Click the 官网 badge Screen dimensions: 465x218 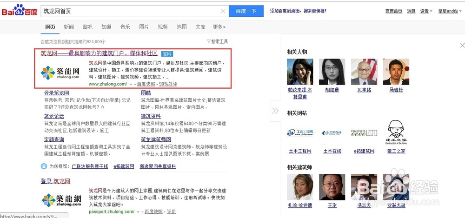pyautogui.click(x=167, y=54)
